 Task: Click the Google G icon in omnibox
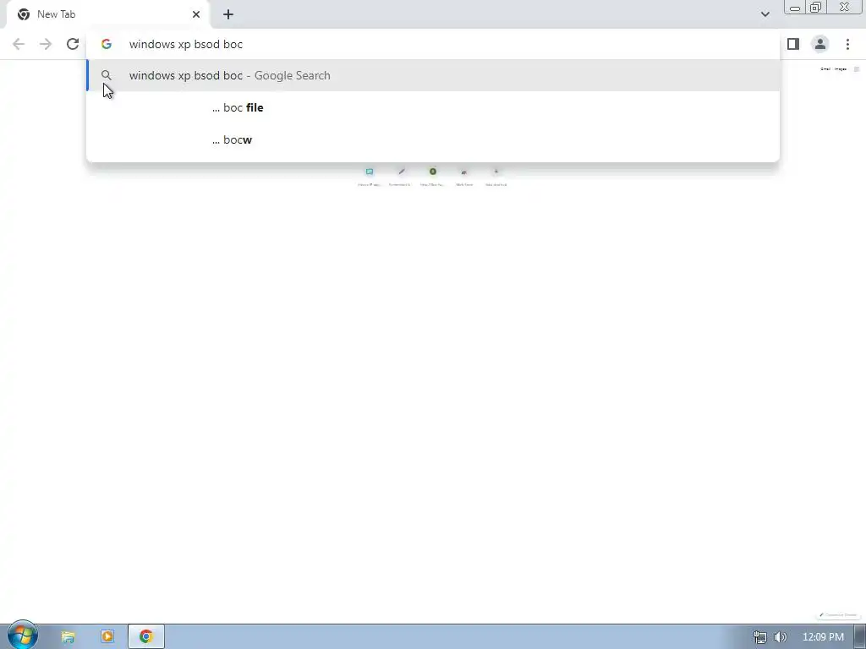[x=107, y=44]
